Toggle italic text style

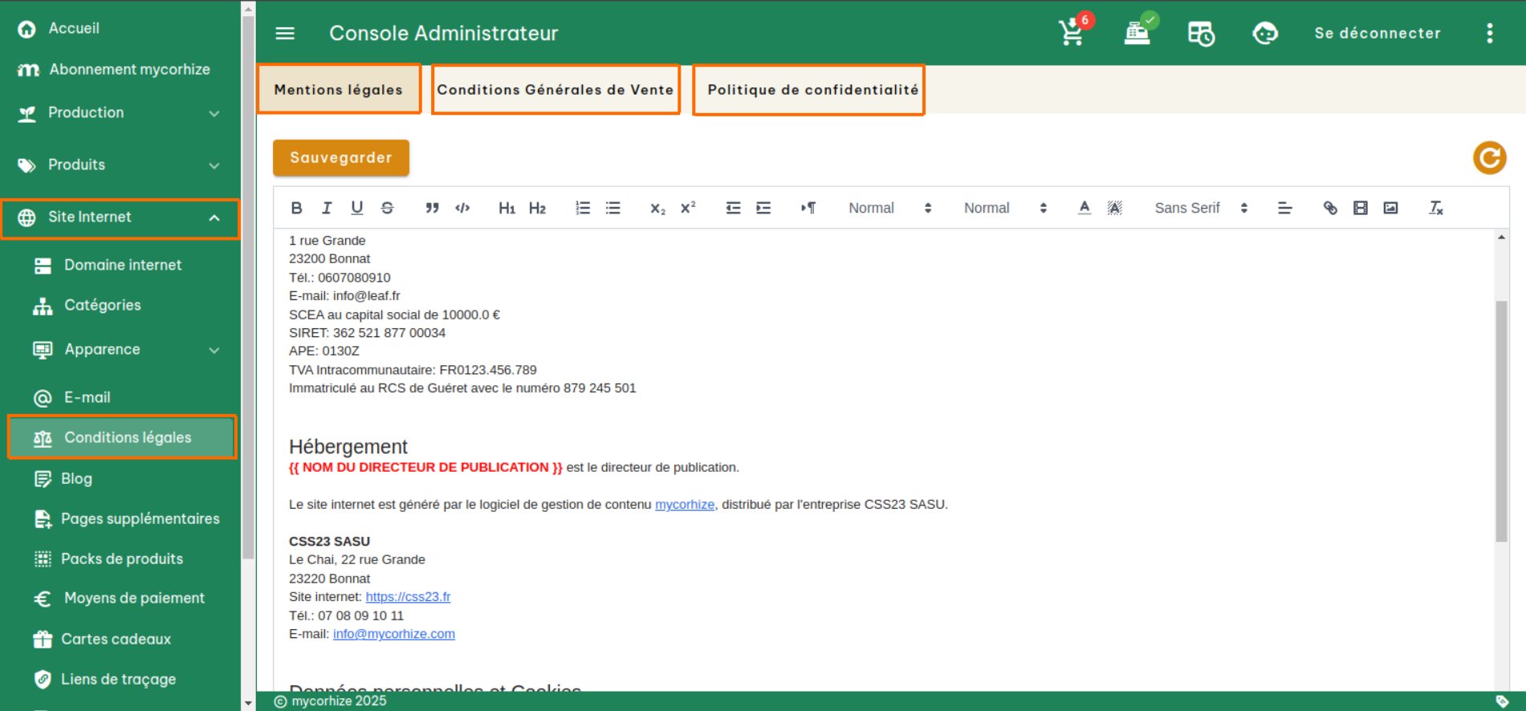point(327,208)
